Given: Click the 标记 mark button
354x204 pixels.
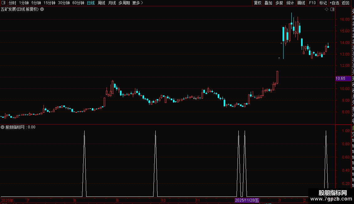Looking at the screenshot, I should (323, 3).
